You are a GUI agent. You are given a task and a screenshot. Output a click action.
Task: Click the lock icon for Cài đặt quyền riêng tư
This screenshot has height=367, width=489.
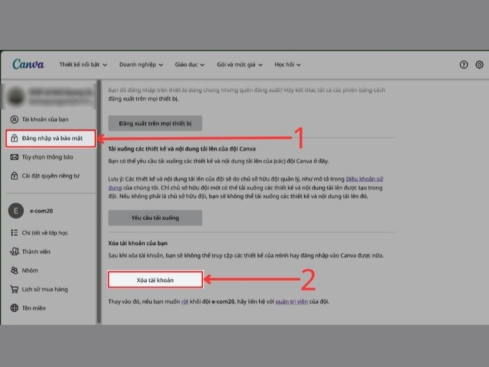[x=15, y=176]
